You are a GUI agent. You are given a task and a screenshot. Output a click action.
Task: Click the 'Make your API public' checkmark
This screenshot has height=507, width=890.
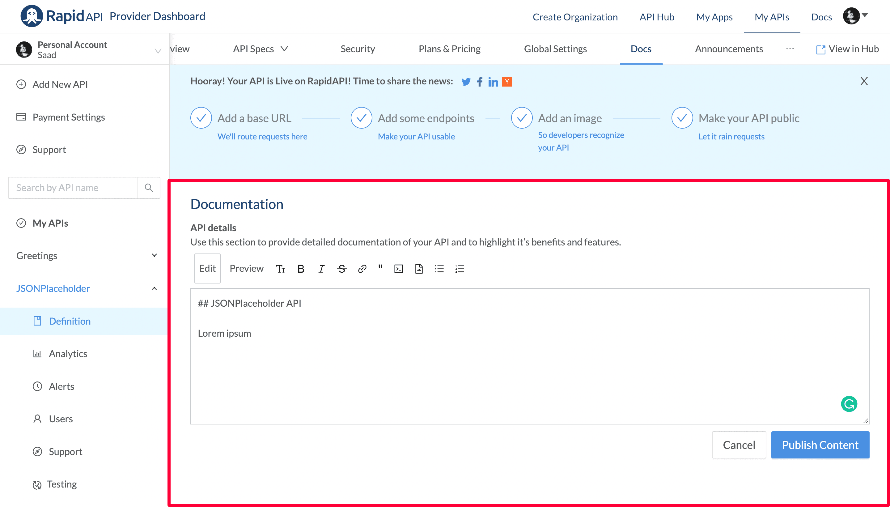[682, 118]
